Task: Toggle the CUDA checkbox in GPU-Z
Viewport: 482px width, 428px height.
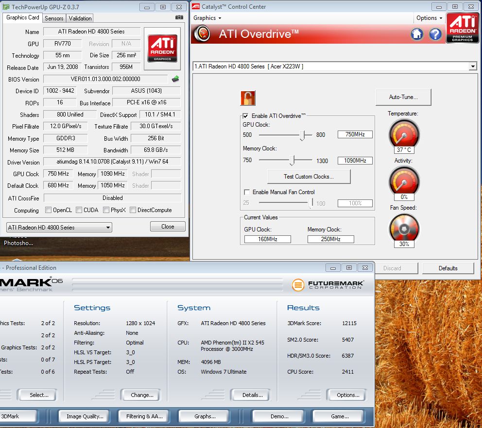Action: click(79, 210)
